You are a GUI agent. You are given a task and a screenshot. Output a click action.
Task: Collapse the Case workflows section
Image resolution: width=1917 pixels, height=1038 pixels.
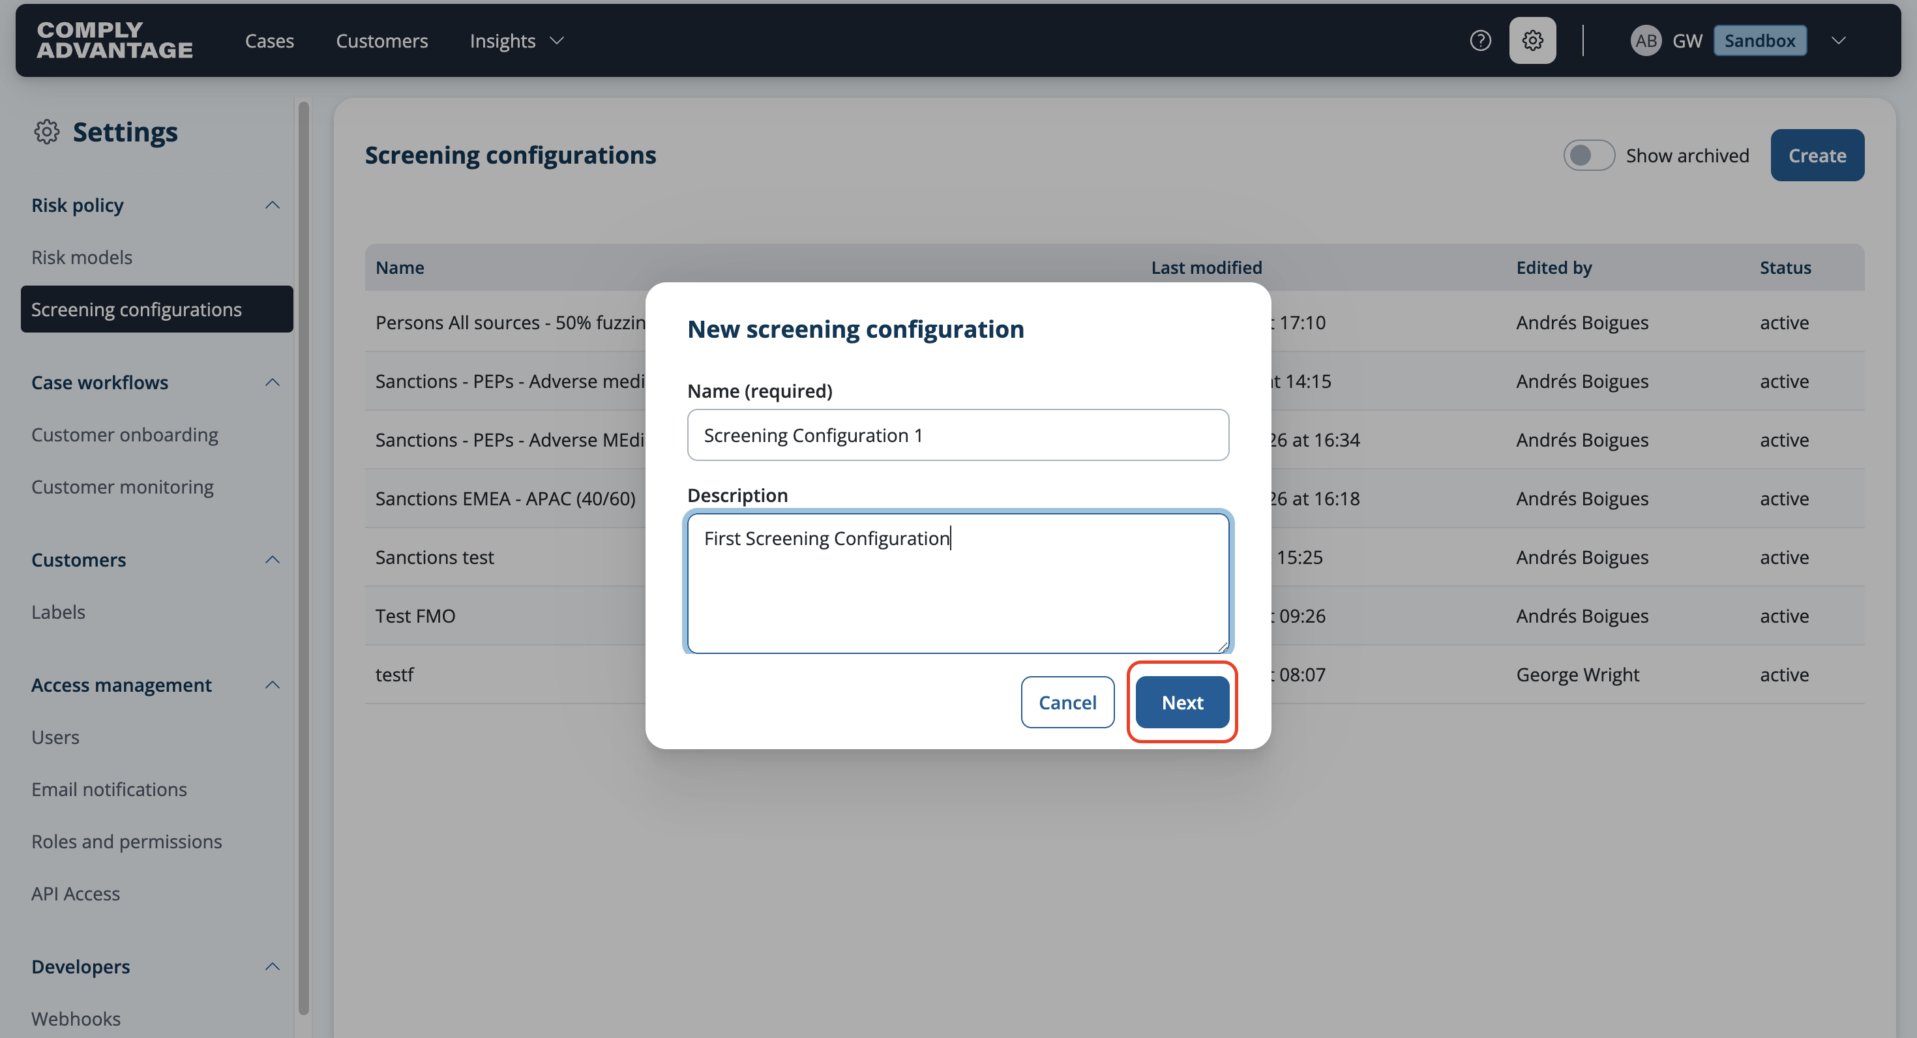click(273, 381)
